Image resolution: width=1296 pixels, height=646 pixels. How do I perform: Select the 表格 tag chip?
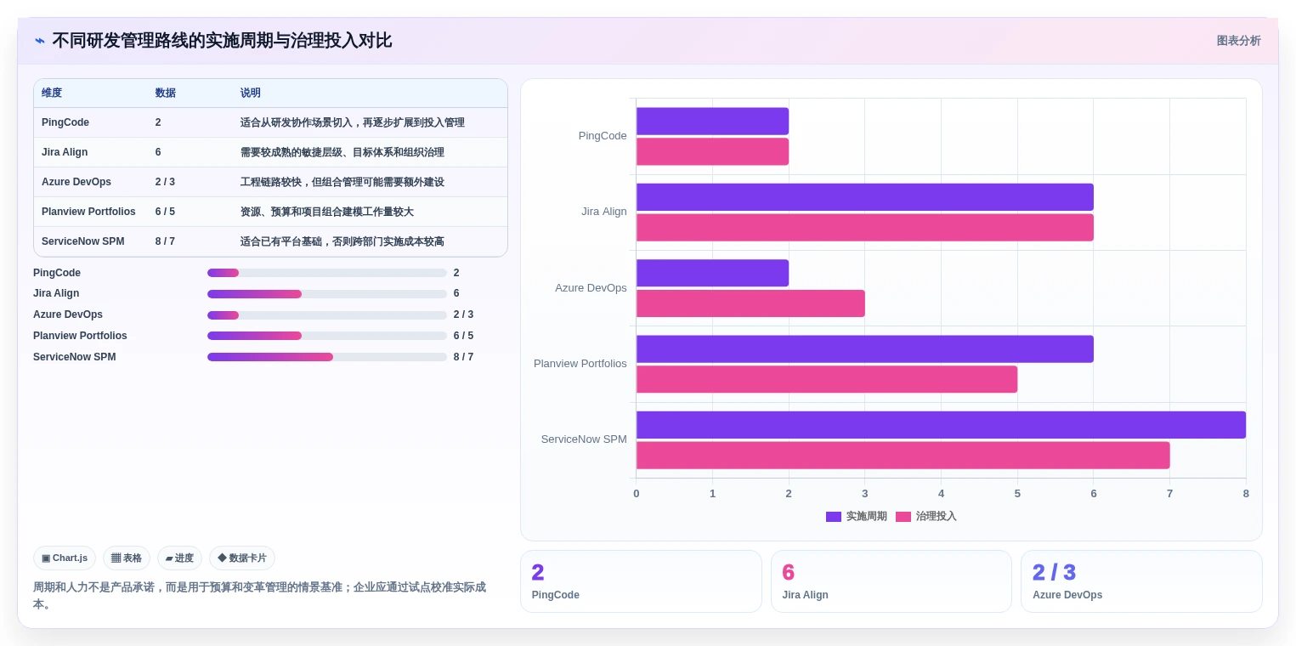127,558
